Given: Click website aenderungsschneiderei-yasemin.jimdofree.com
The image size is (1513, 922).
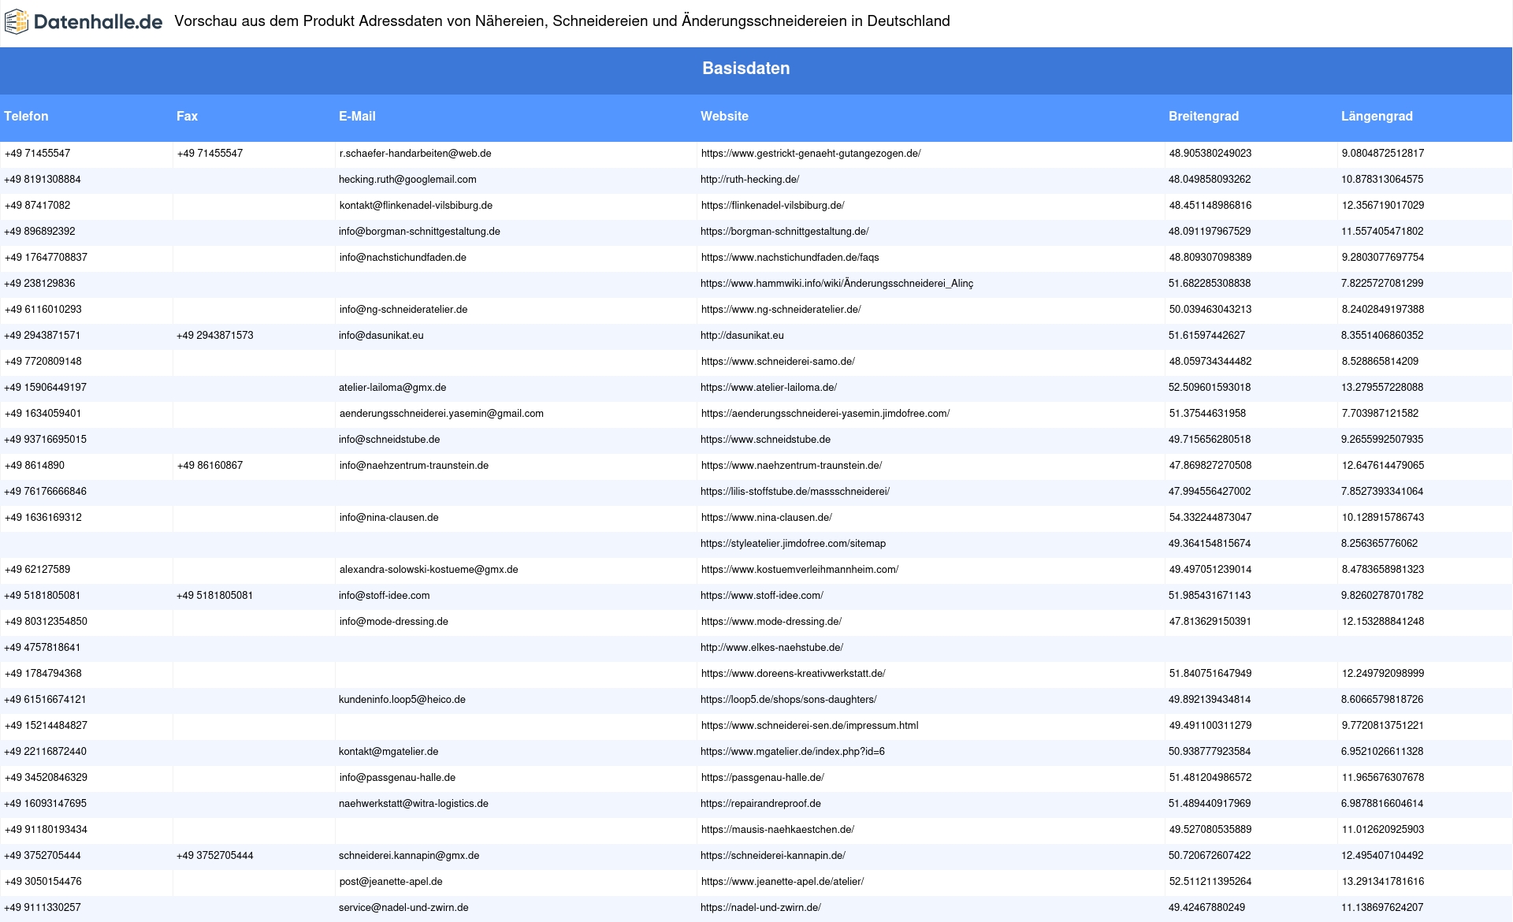Looking at the screenshot, I should click(825, 414).
